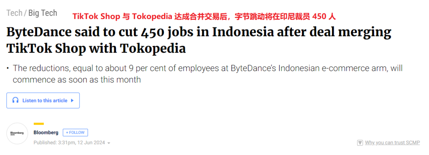Click the play triangle beside Listen to this article
The image size is (429, 155).
pos(72,101)
